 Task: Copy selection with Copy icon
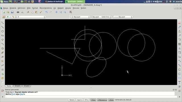(x=32, y=12)
